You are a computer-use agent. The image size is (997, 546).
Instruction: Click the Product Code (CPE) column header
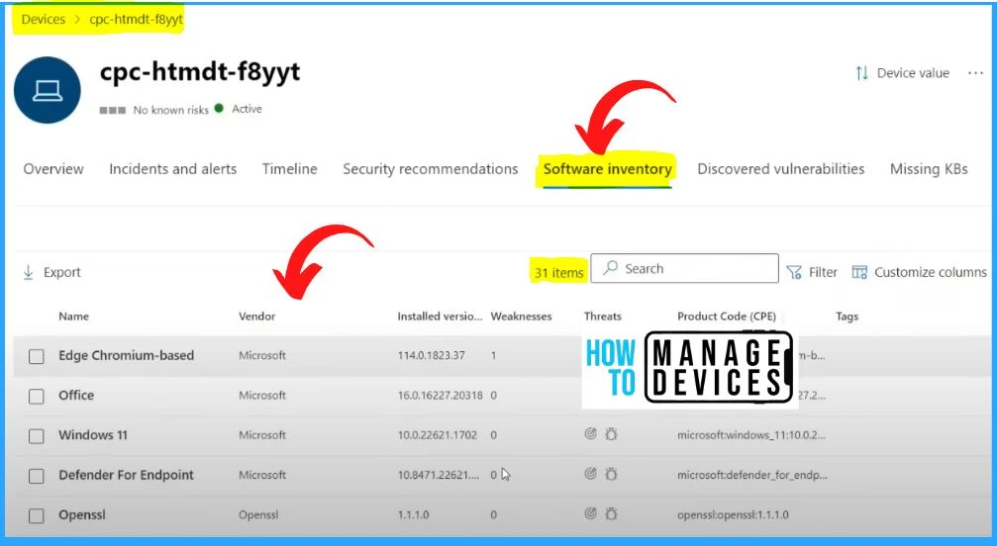[726, 317]
